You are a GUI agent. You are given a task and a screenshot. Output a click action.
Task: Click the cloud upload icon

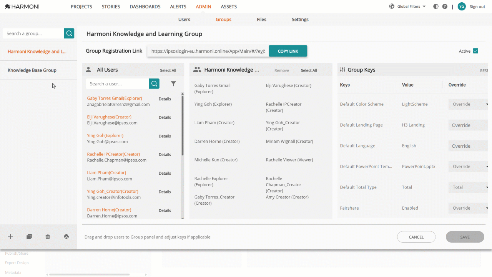point(66,237)
